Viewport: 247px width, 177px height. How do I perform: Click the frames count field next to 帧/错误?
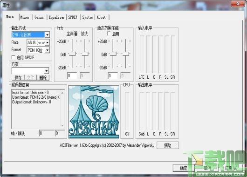[x=47, y=133]
